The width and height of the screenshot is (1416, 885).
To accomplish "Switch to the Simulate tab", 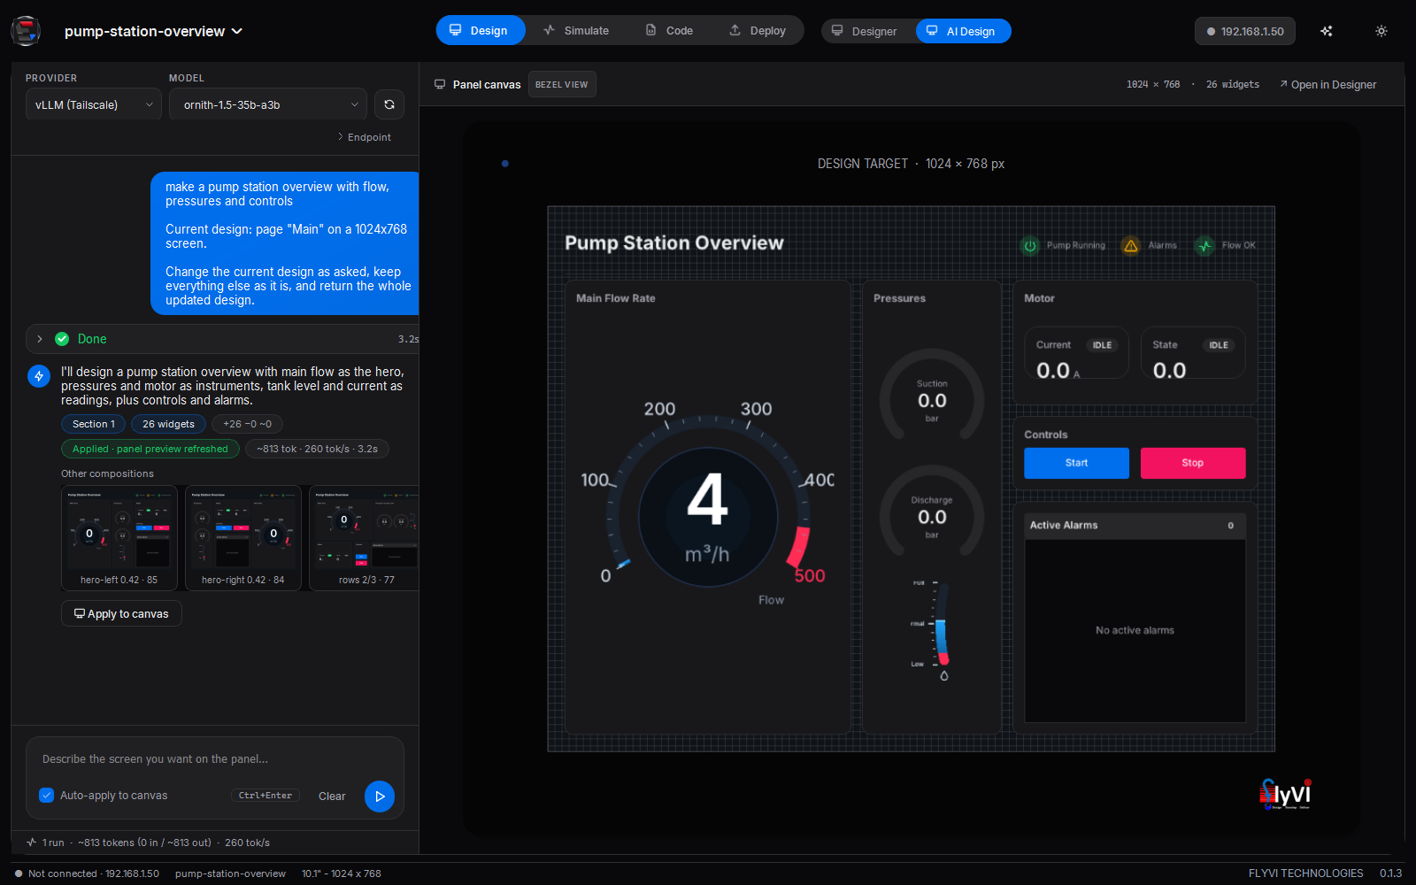I will pyautogui.click(x=576, y=30).
